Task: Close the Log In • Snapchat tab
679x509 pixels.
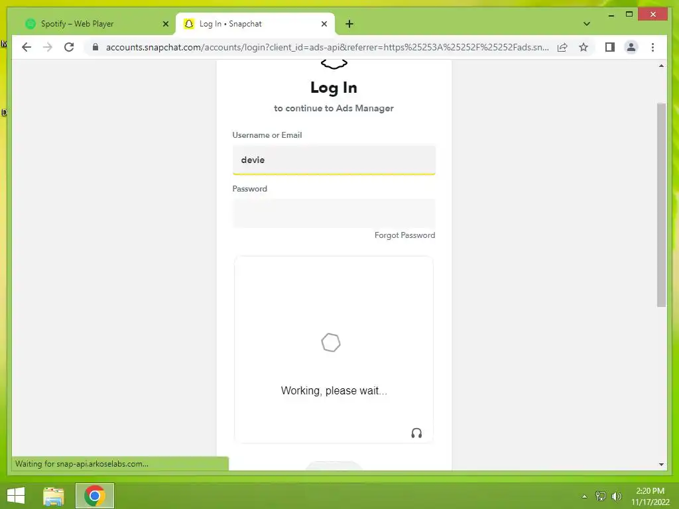Action: coord(324,24)
